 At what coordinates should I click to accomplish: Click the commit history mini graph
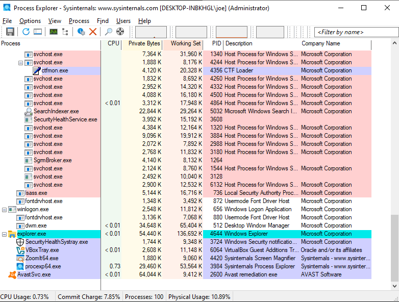pos(191,32)
